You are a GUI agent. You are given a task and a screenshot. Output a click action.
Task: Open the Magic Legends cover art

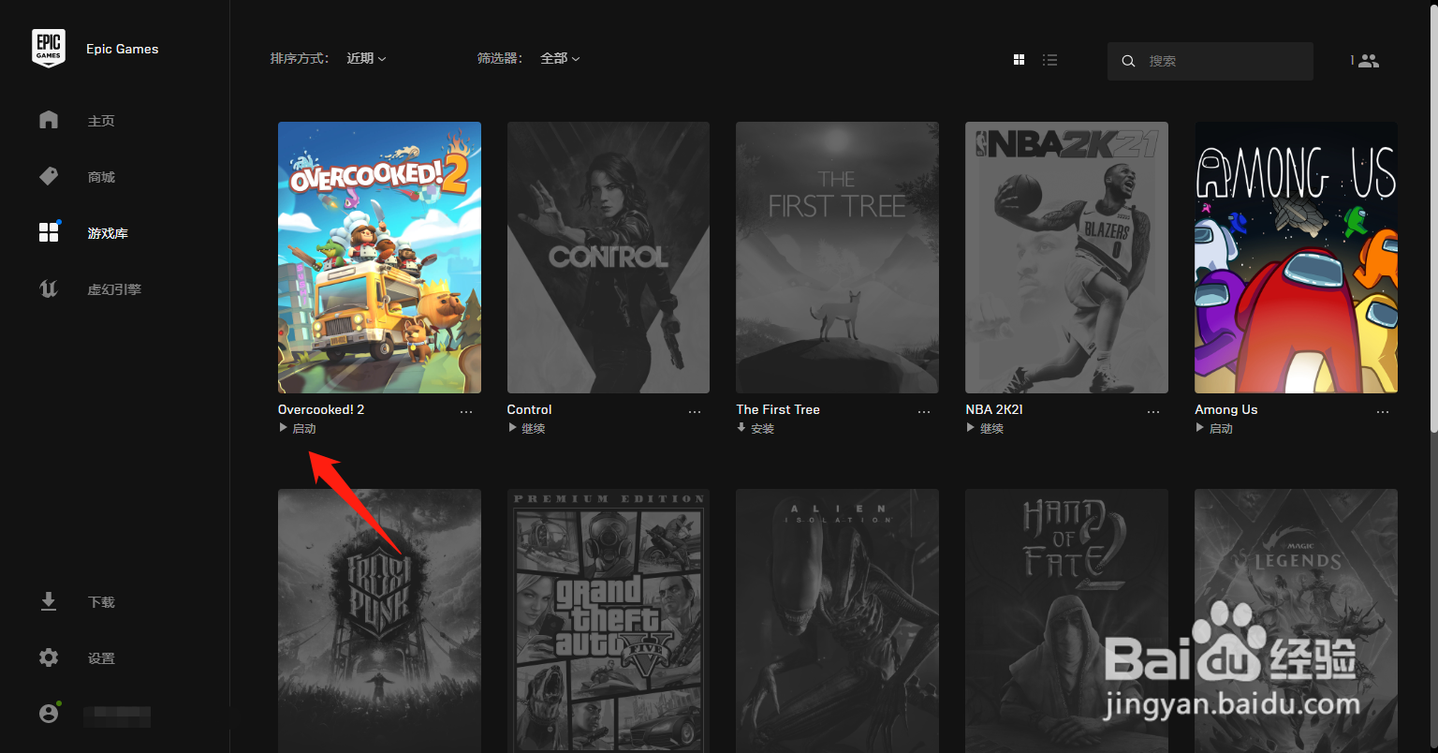[x=1296, y=621]
